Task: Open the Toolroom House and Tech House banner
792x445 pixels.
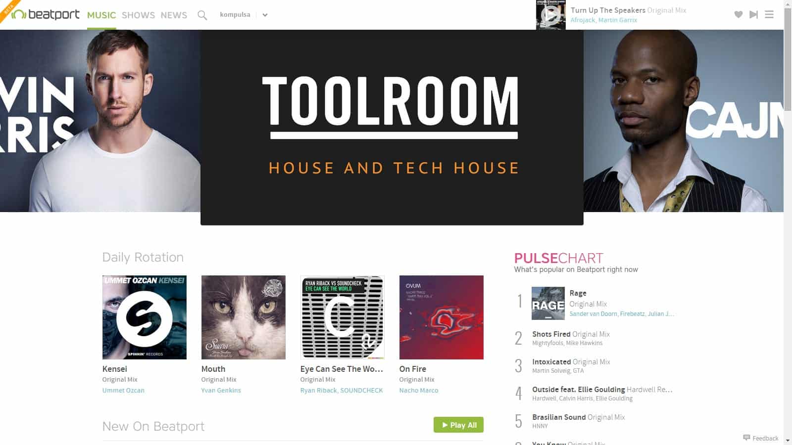Action: [x=392, y=128]
